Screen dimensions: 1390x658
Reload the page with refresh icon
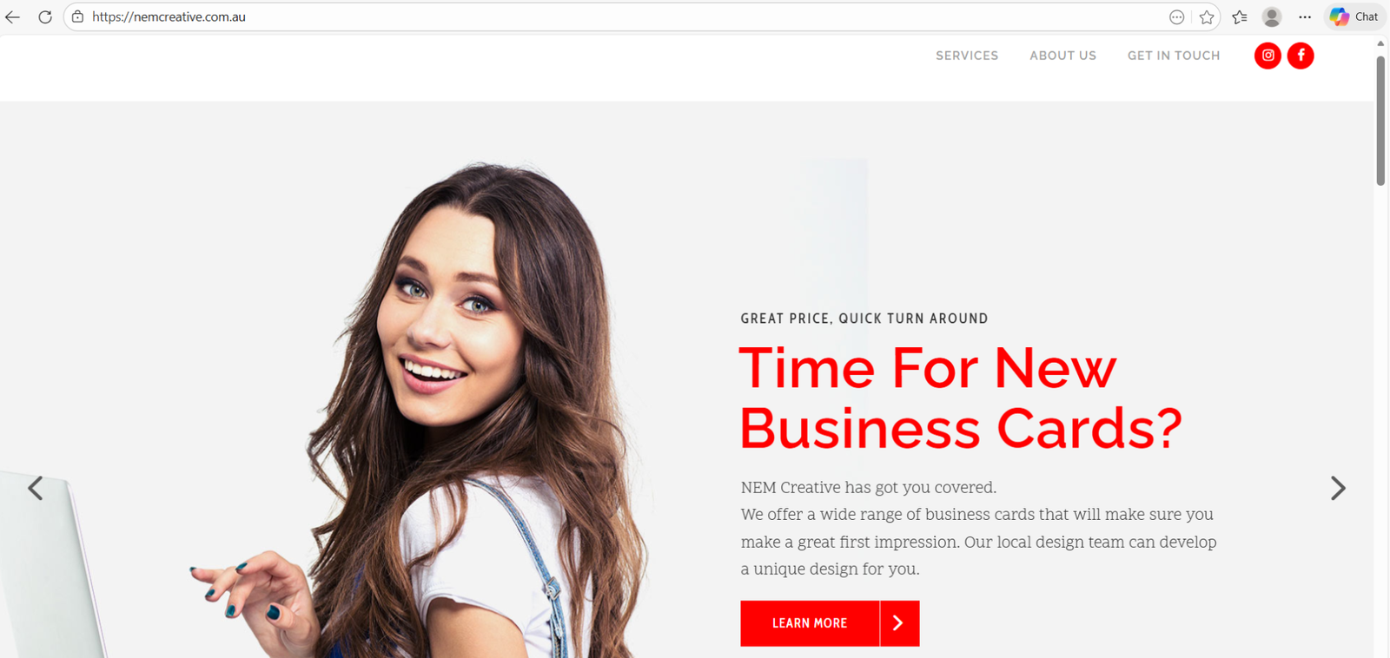click(45, 16)
